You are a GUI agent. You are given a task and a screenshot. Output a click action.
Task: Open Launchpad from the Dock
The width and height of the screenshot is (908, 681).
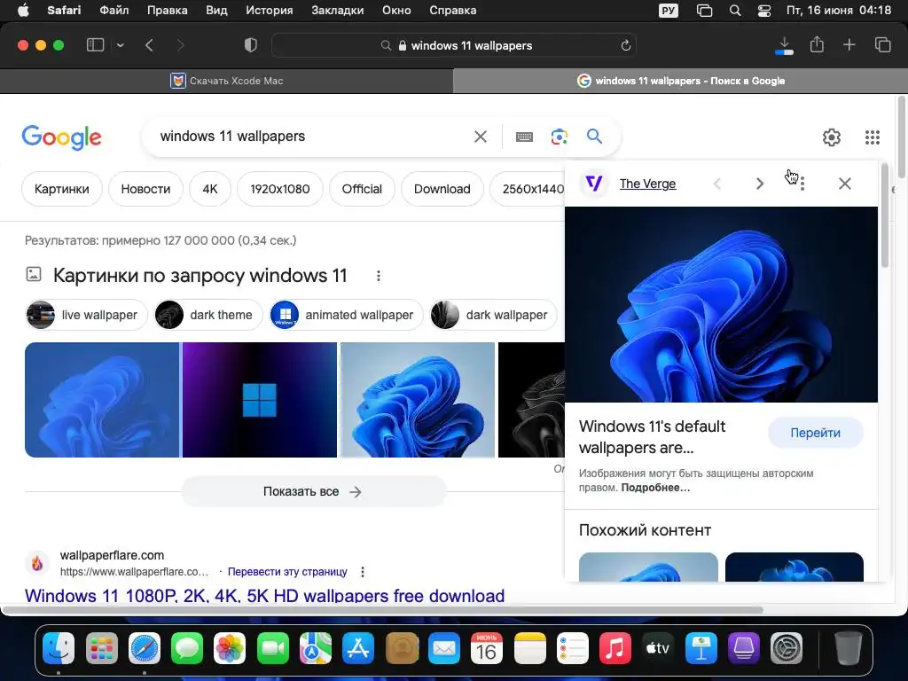pos(101,648)
